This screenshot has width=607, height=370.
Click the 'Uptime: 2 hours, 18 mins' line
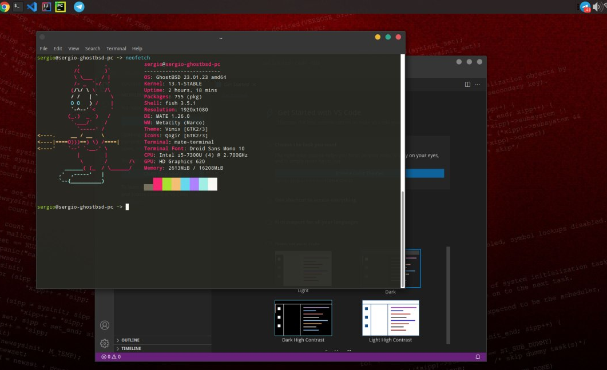tap(180, 90)
